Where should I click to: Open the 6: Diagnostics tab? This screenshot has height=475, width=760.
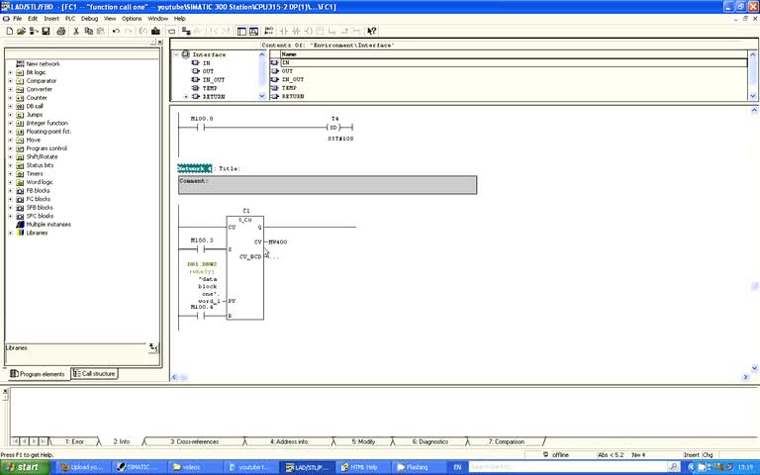click(x=429, y=441)
